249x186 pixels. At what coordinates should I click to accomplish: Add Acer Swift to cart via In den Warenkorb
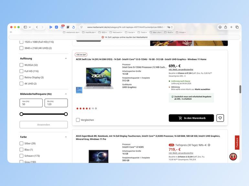coord(191,118)
